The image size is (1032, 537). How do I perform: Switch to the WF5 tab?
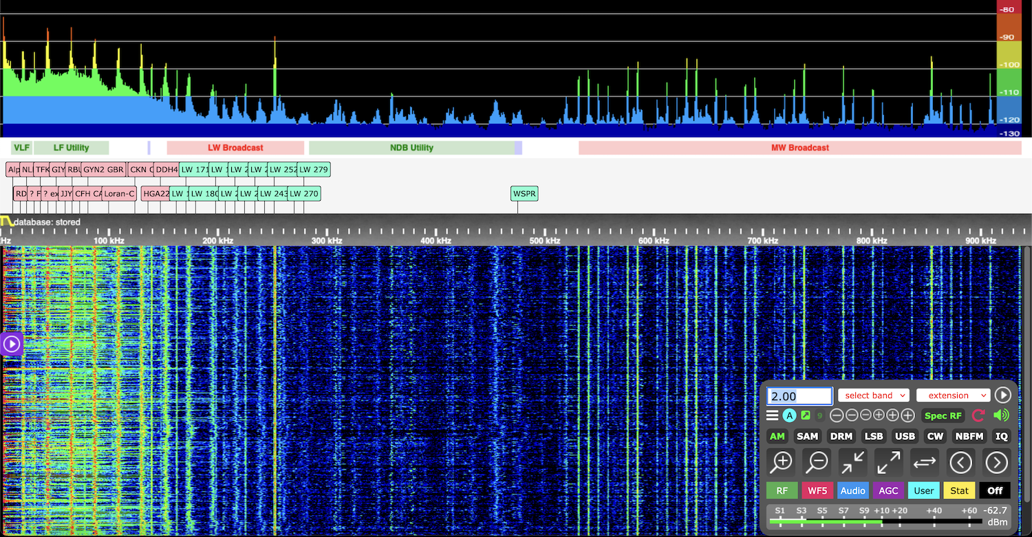[817, 490]
